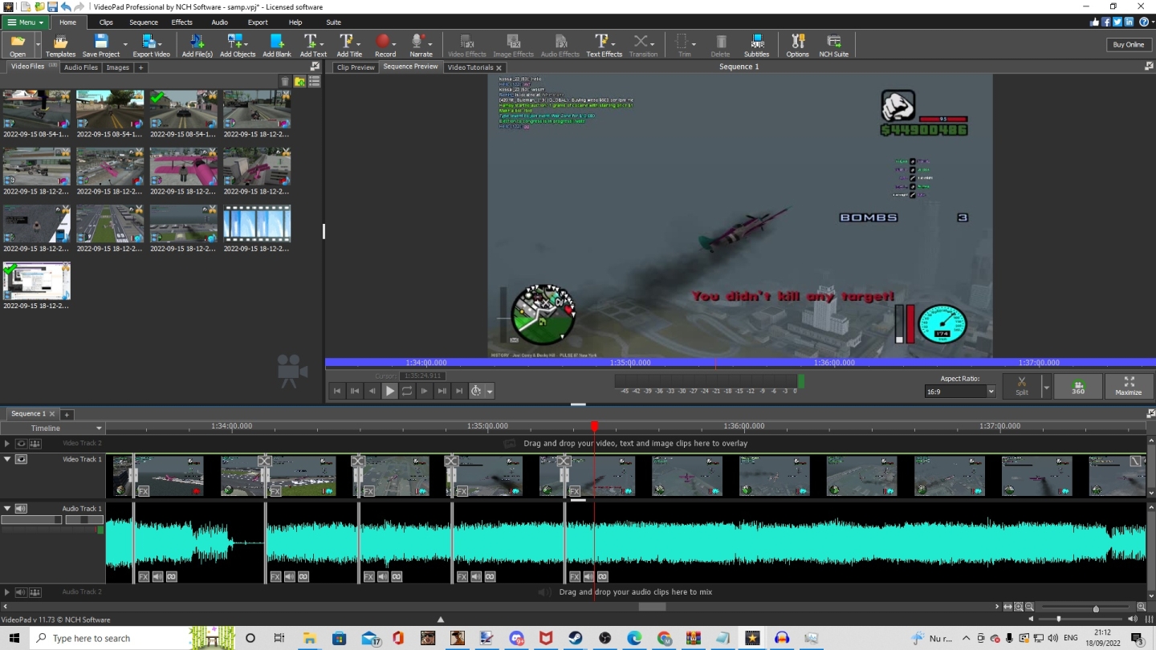Open a project with the Open button
Viewport: 1156px width, 650px height.
(x=18, y=44)
